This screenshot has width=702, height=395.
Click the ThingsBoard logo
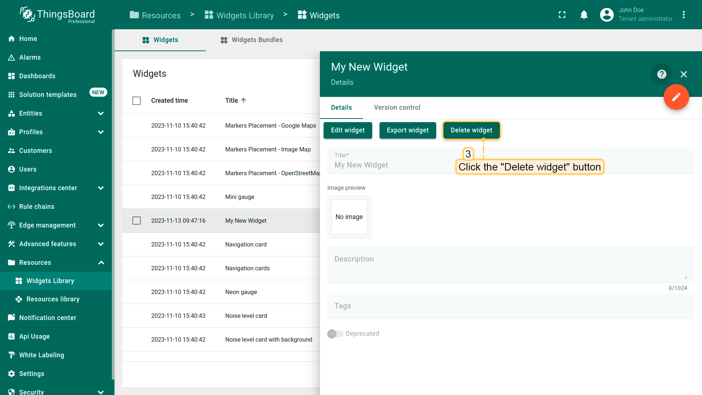(57, 15)
